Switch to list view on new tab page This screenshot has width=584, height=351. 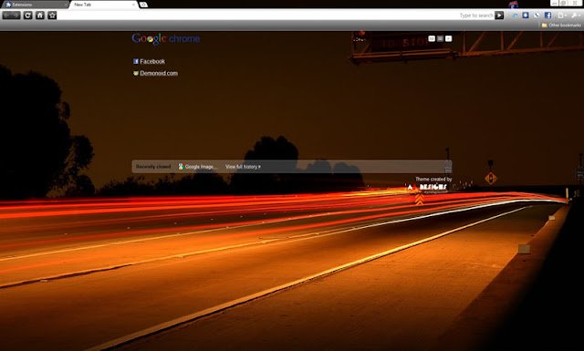pyautogui.click(x=440, y=38)
